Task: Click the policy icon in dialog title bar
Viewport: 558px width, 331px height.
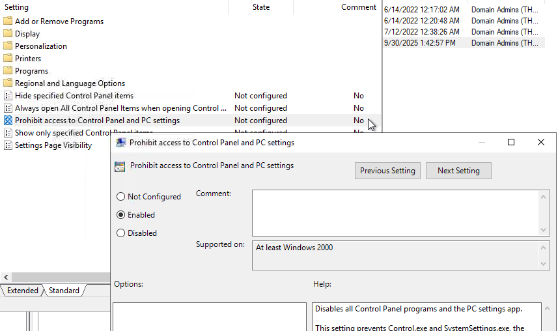Action: tap(121, 143)
